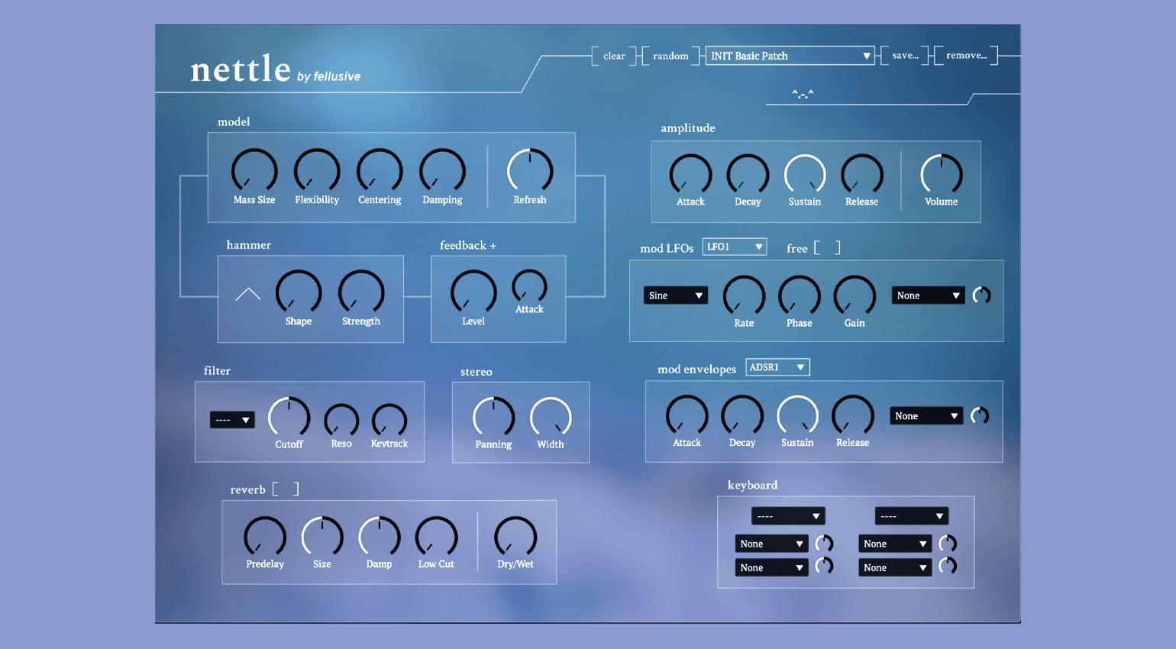Click the Flexibility knob
Image resolution: width=1176 pixels, height=649 pixels.
click(x=317, y=170)
